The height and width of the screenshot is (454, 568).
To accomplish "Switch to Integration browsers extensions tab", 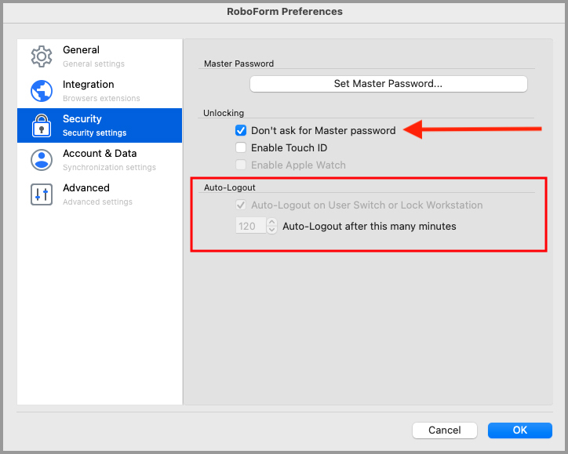I will click(x=100, y=91).
